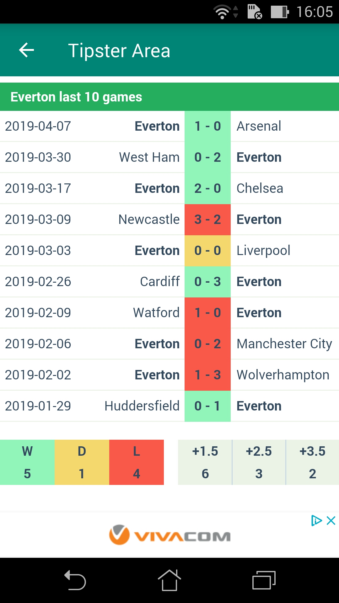This screenshot has width=339, height=603.
Task: Select the Newcastle 3 - 2 Everton score
Action: (x=207, y=220)
